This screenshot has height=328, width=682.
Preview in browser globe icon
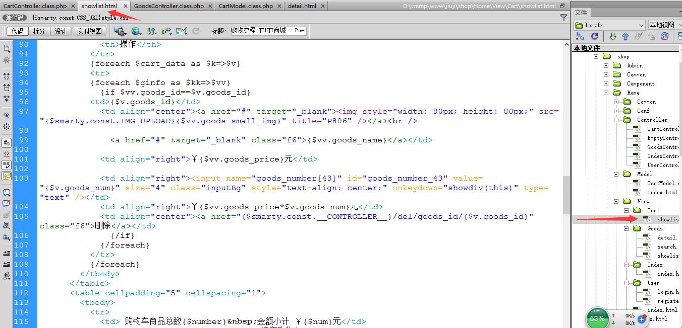coord(136,31)
